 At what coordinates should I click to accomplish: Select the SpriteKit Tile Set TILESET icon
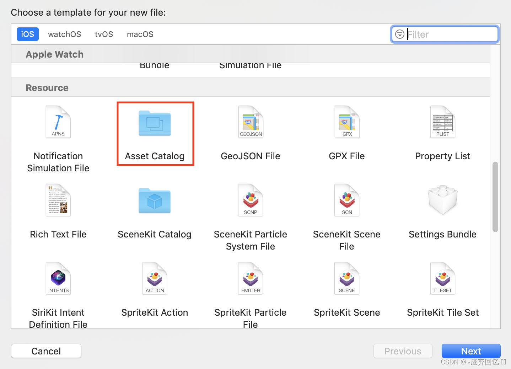click(x=442, y=278)
